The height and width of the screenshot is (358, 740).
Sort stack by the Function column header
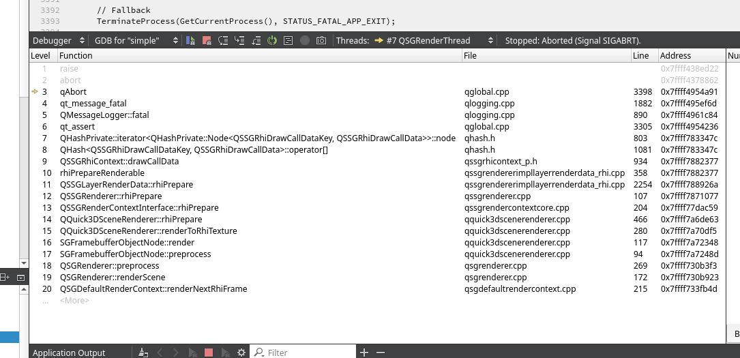tap(76, 55)
